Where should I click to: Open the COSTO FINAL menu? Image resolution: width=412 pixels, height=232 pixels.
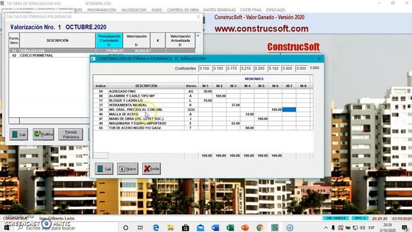pos(250,10)
